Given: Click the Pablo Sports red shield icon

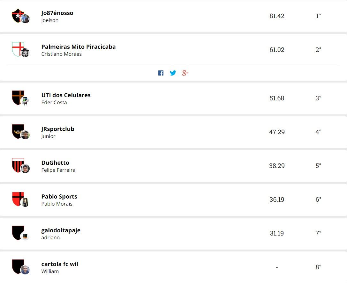Looking at the screenshot, I should click(x=18, y=199).
